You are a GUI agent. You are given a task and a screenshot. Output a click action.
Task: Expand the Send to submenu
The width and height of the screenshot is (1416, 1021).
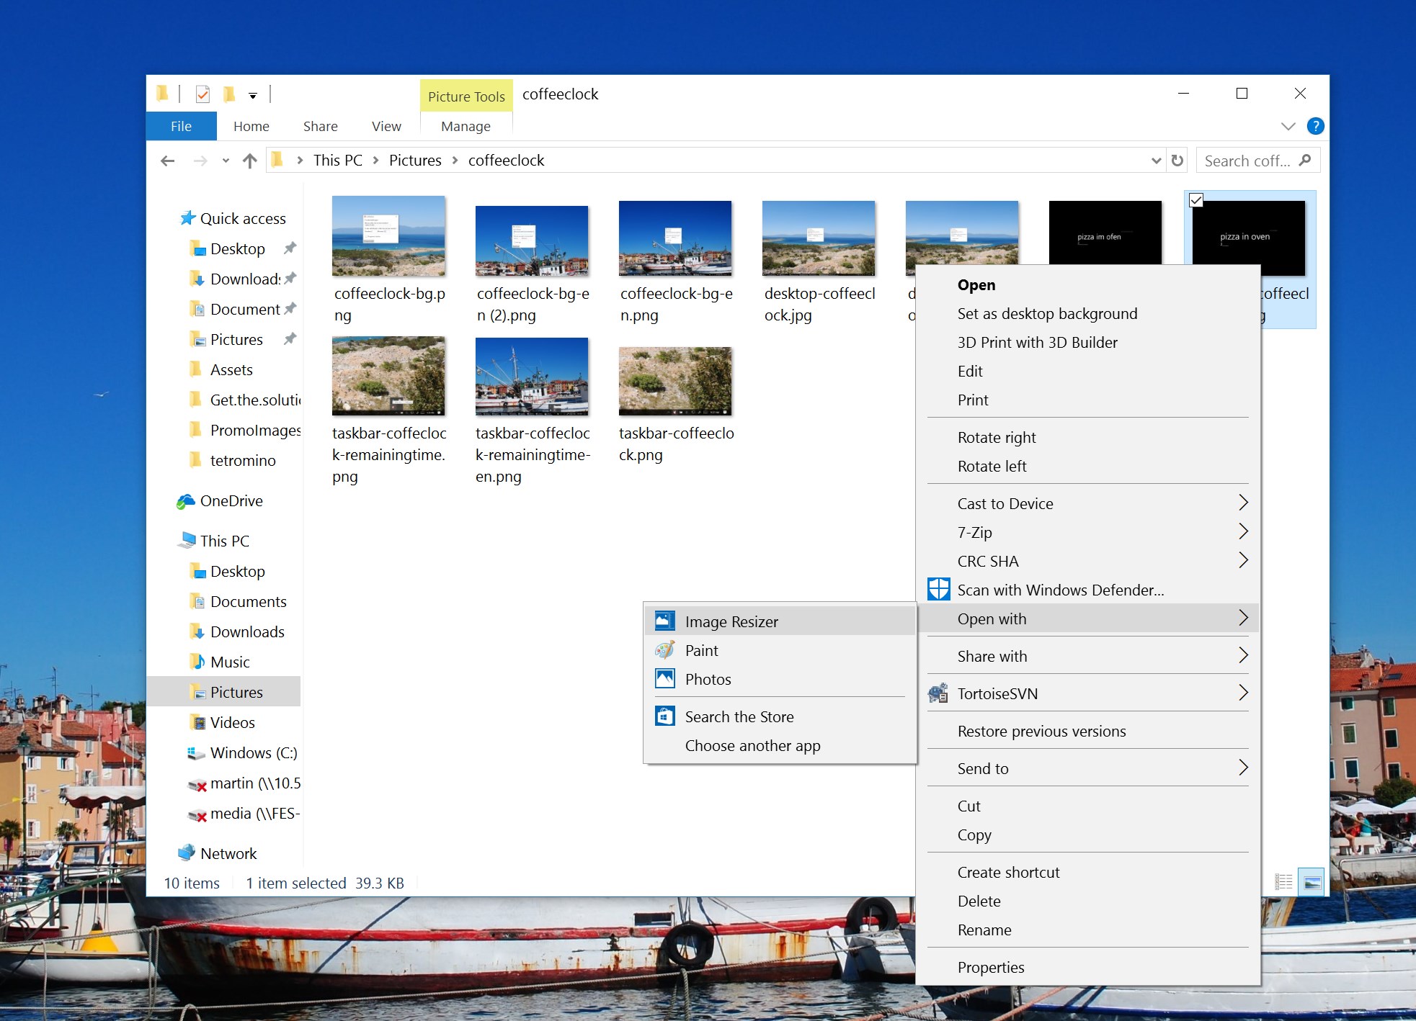pyautogui.click(x=982, y=768)
